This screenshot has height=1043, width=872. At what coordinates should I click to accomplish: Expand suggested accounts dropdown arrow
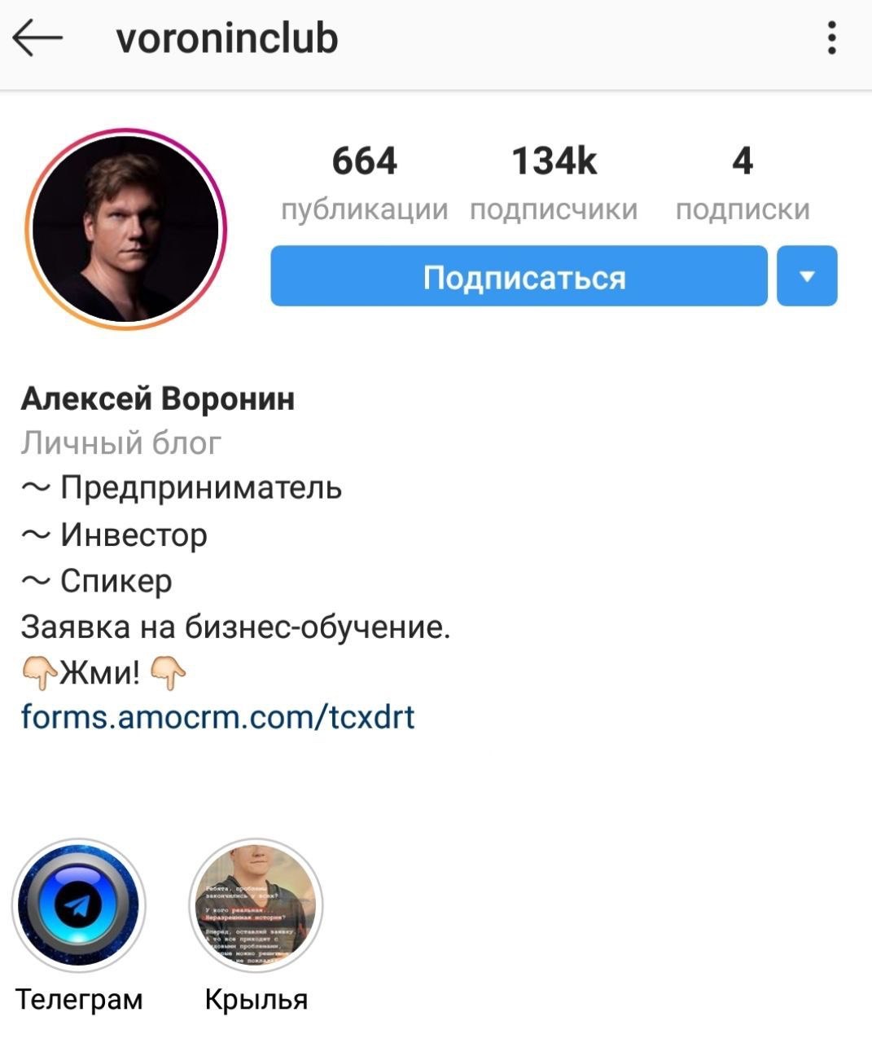[807, 276]
